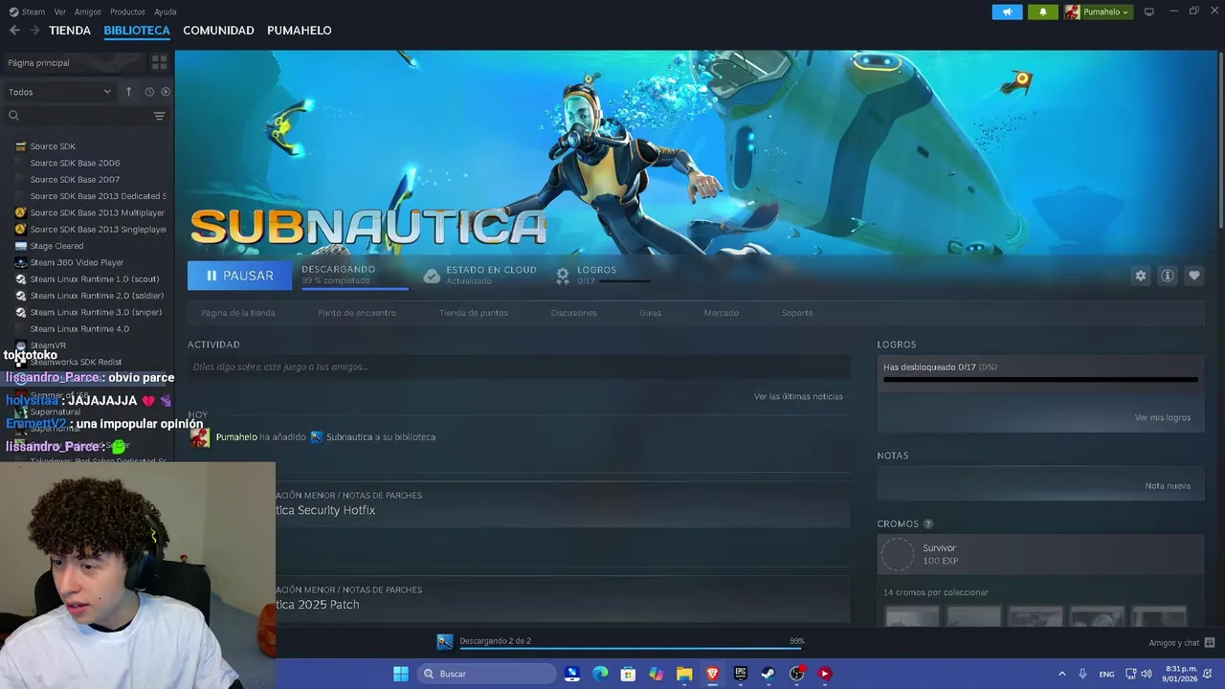Viewport: 1225px width, 689px height.
Task: Open Página principal of the library
Action: pos(74,62)
